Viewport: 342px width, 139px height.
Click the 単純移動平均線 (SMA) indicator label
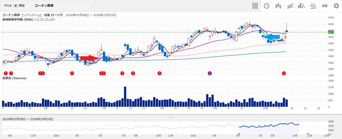[18, 19]
